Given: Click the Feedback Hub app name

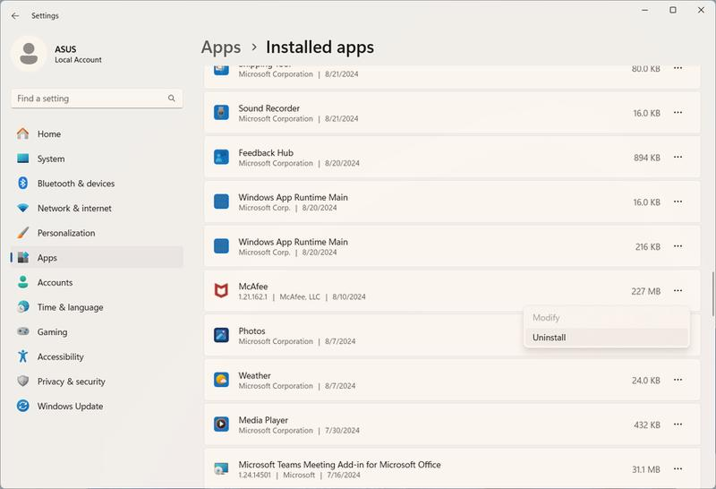Looking at the screenshot, I should [266, 152].
